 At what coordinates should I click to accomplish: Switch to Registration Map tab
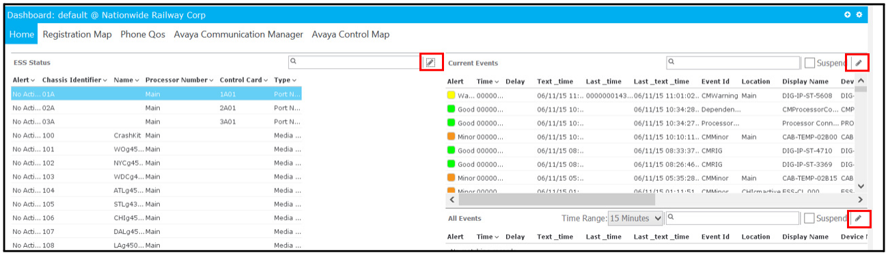click(77, 34)
